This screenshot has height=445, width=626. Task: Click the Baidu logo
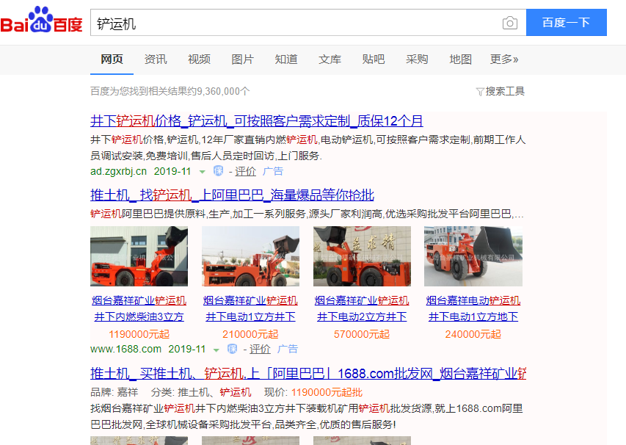pos(42,20)
